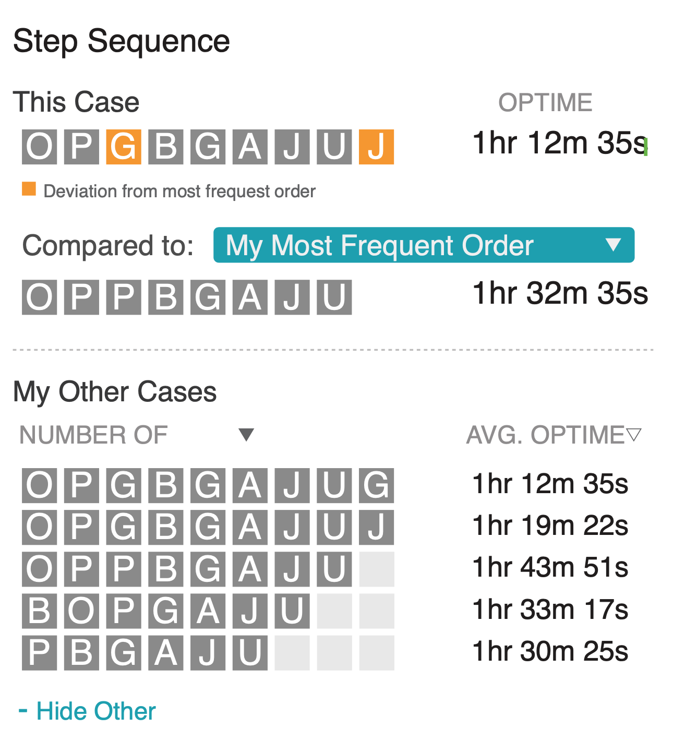Click the A step in Most Frequent Order row

(250, 297)
